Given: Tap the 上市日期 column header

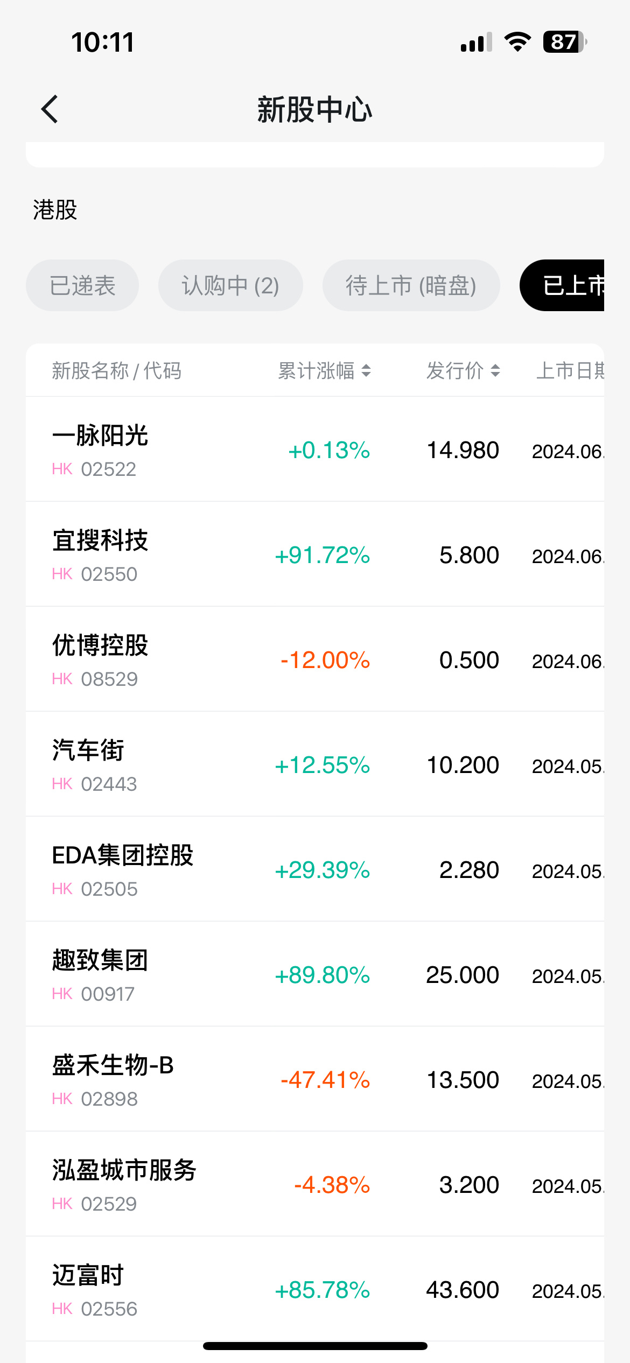Looking at the screenshot, I should pyautogui.click(x=570, y=370).
